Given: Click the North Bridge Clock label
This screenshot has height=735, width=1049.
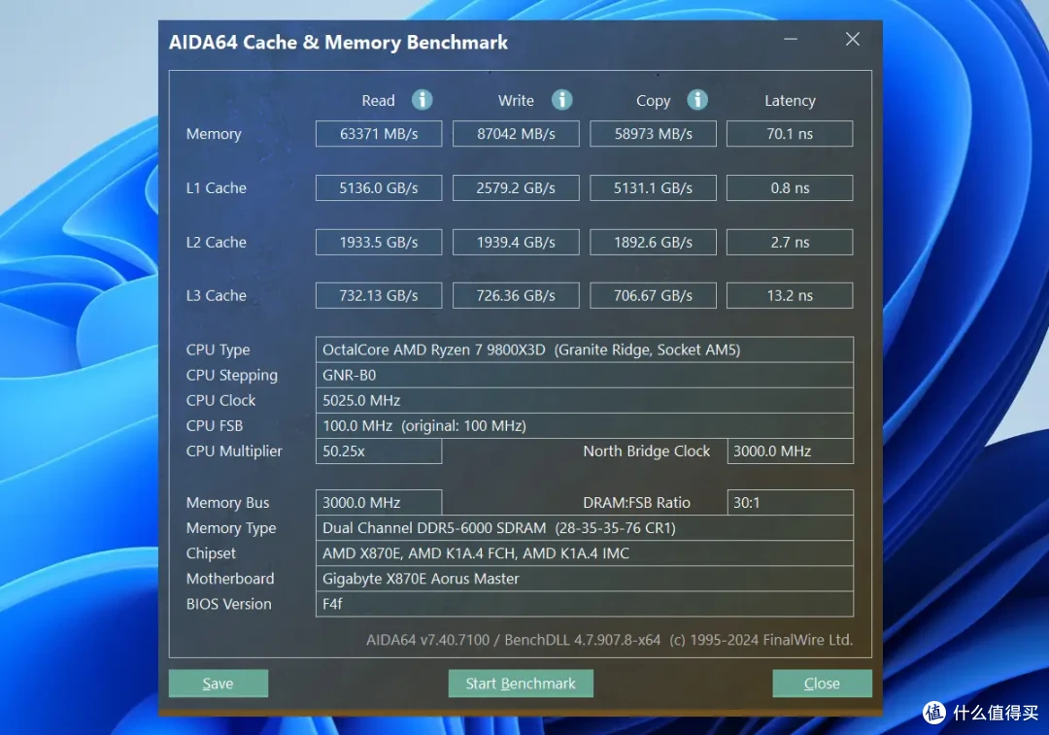Looking at the screenshot, I should click(646, 451).
